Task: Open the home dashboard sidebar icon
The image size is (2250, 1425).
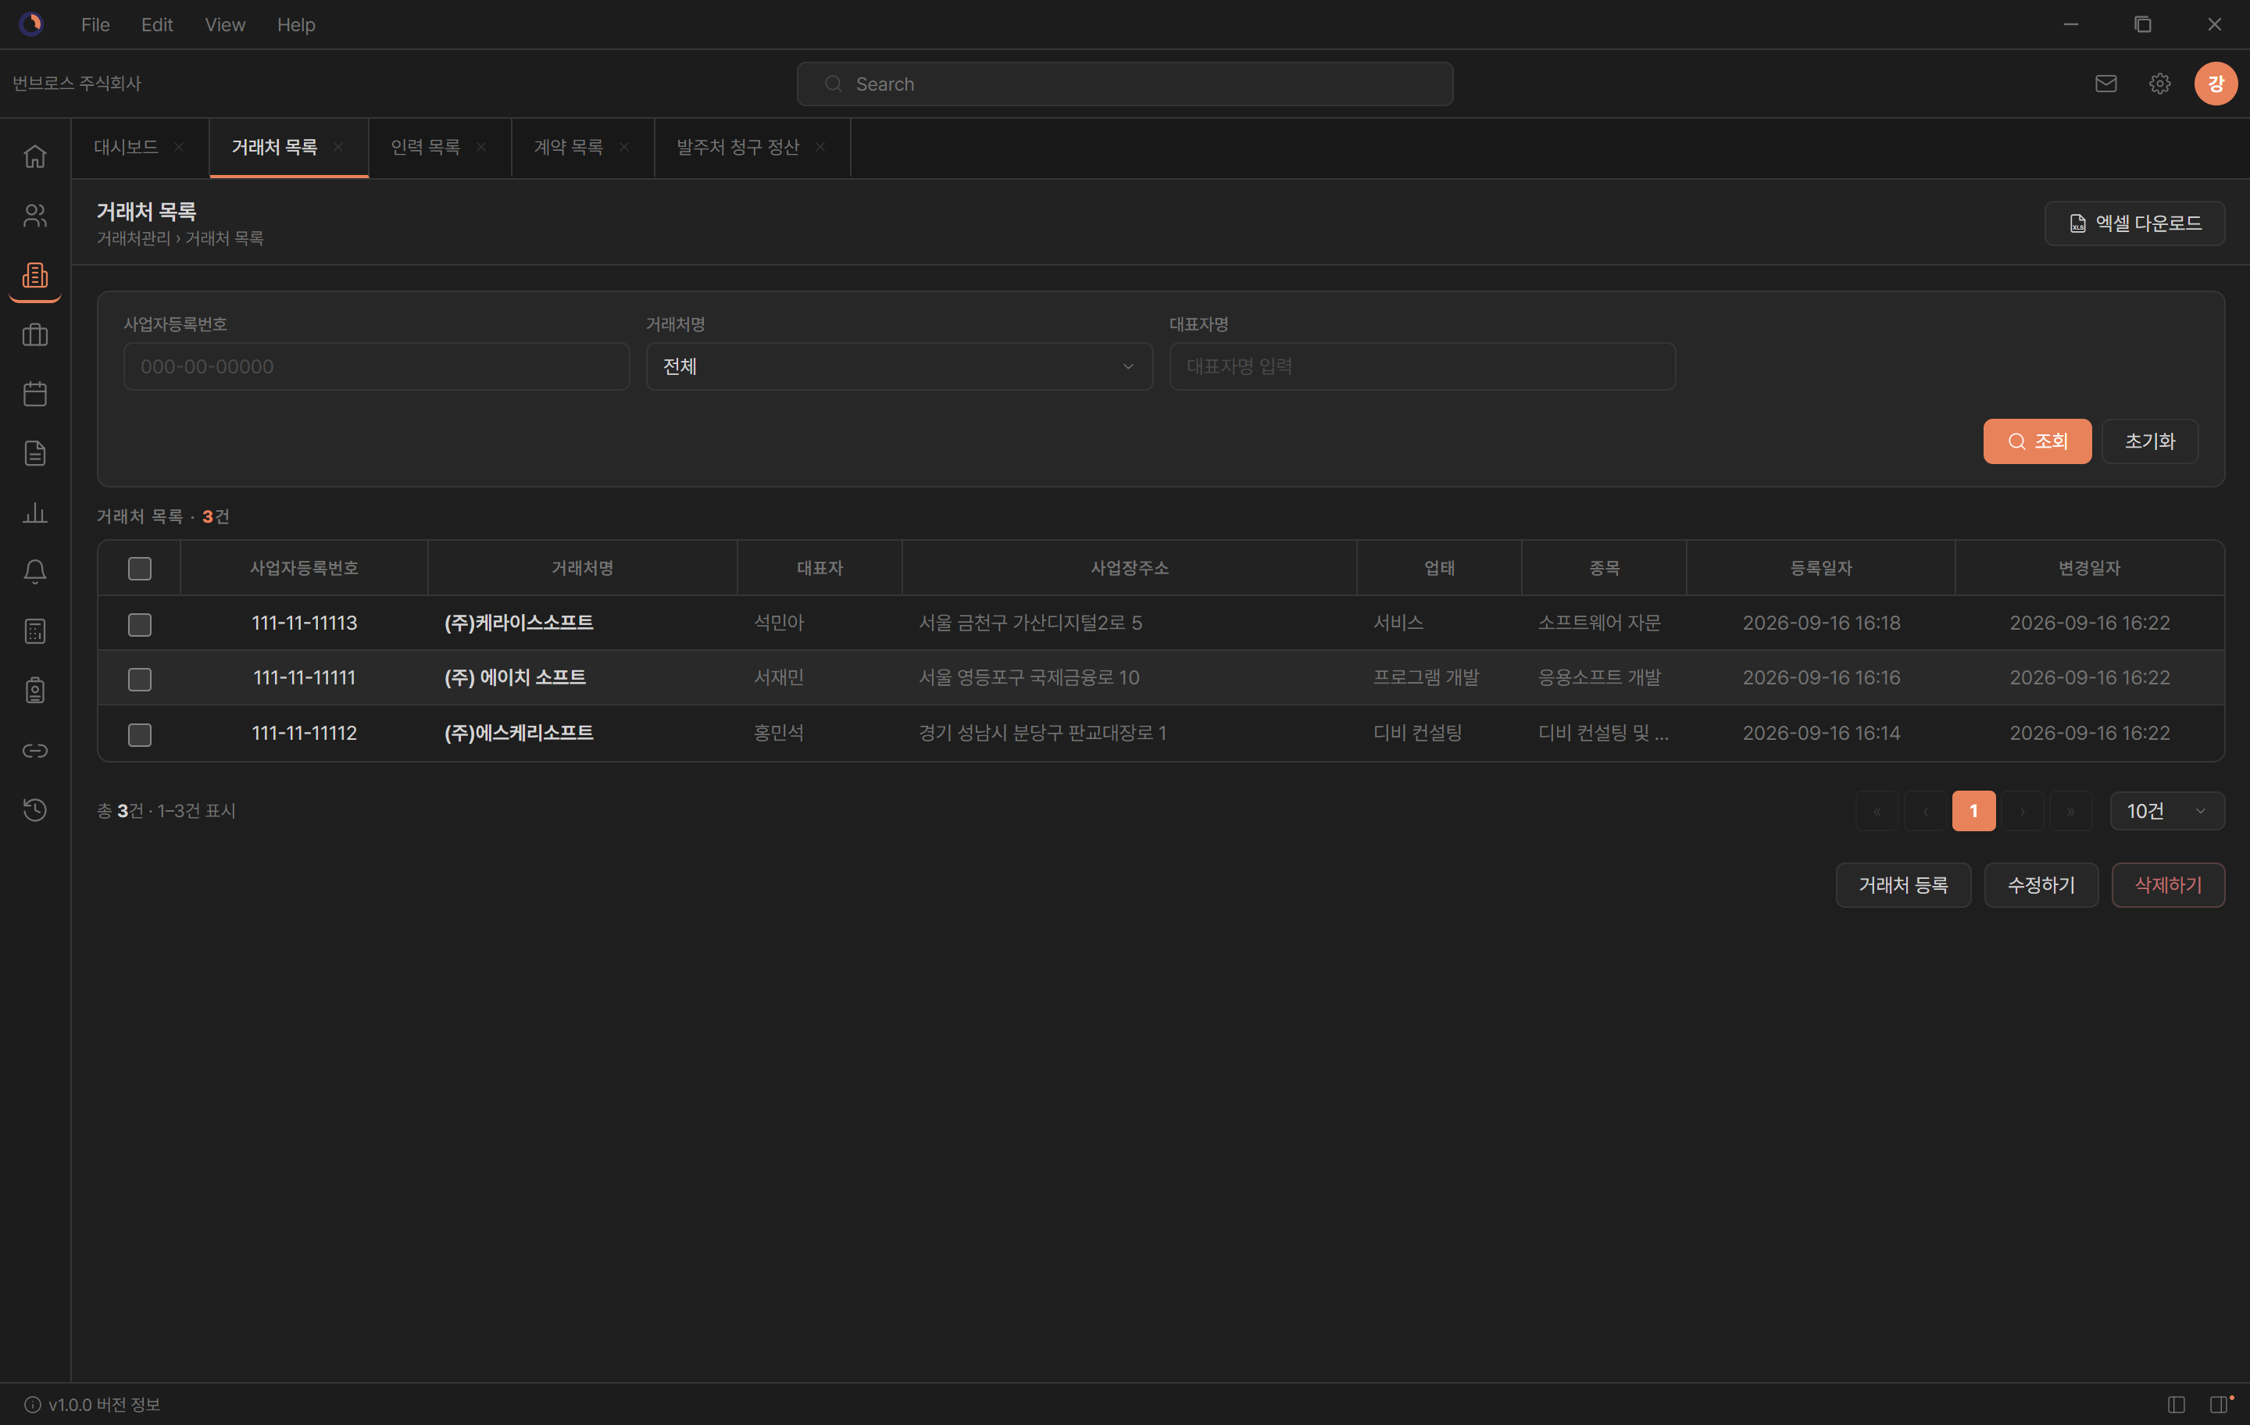Action: 34,156
